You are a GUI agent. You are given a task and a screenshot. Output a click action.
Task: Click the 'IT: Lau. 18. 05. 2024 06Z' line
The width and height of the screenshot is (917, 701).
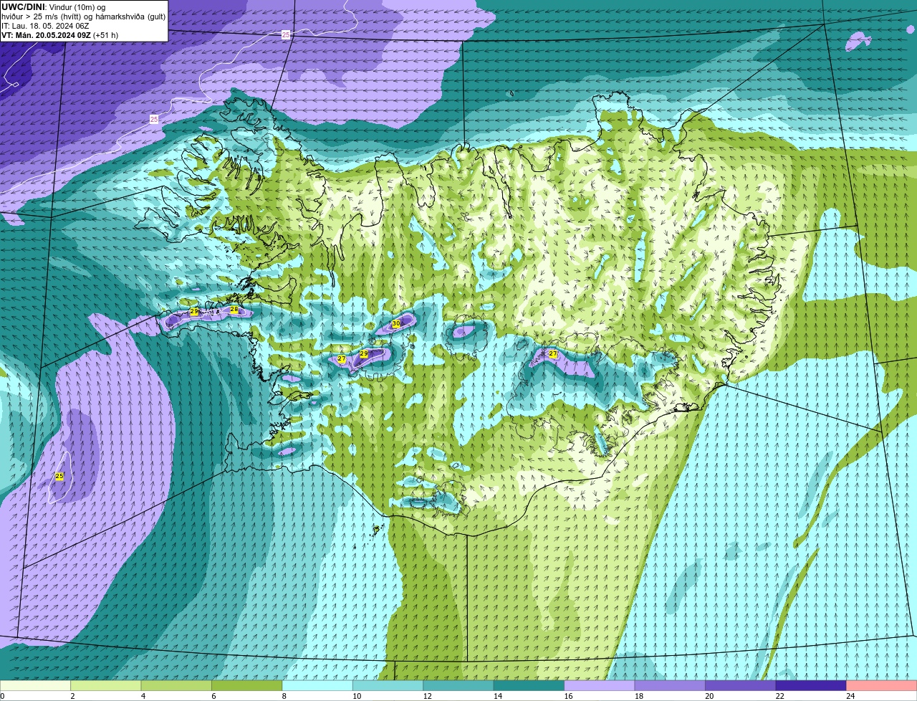pyautogui.click(x=45, y=26)
